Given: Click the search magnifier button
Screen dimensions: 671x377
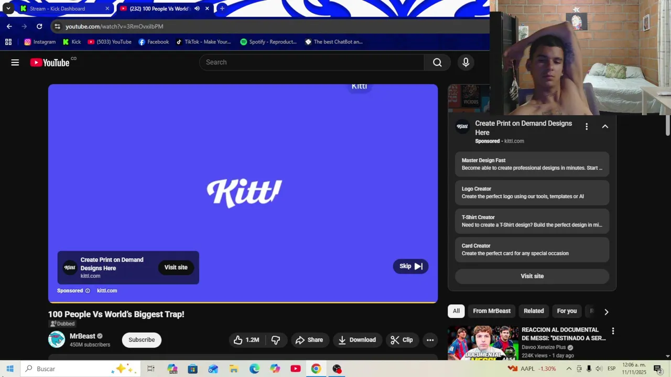Looking at the screenshot, I should click(437, 62).
